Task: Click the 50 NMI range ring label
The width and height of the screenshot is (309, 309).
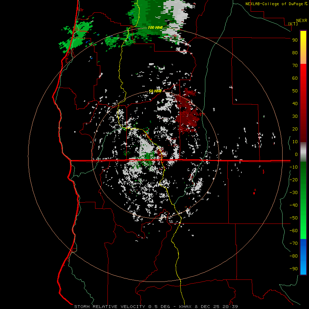Action: click(x=155, y=91)
